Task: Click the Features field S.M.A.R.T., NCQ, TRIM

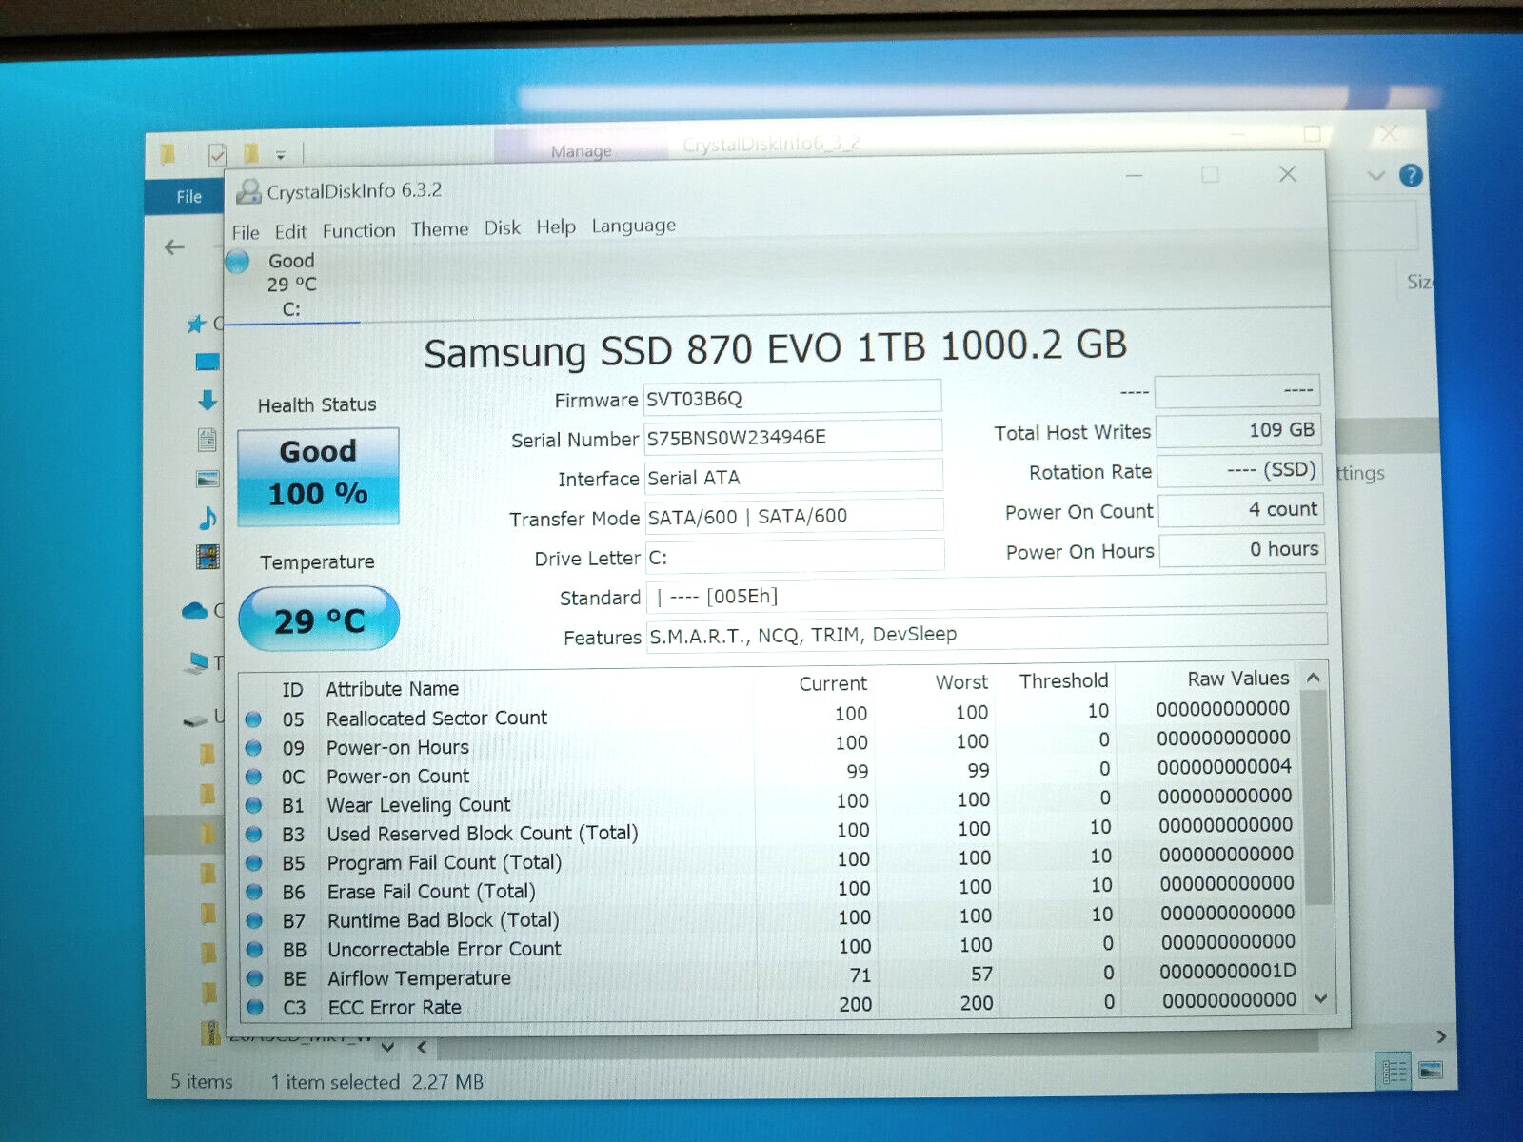Action: (987, 632)
